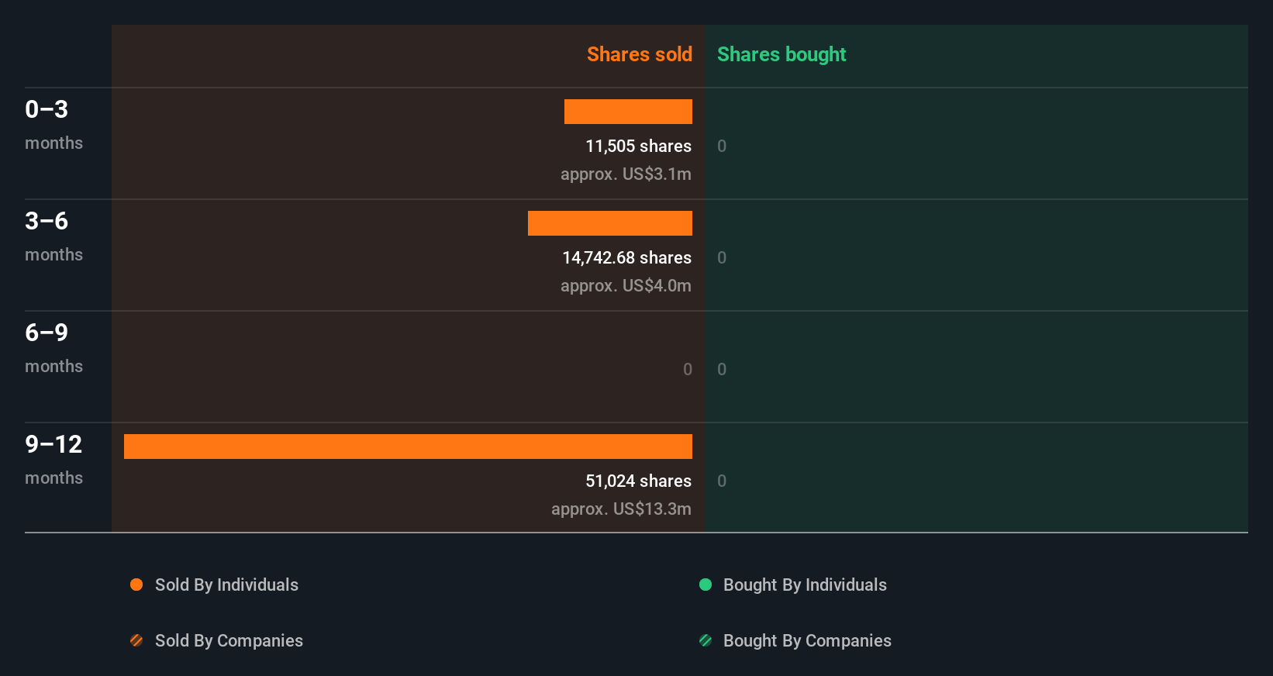The image size is (1273, 676).
Task: Toggle the Bought By Companies legend label
Action: pyautogui.click(x=807, y=640)
